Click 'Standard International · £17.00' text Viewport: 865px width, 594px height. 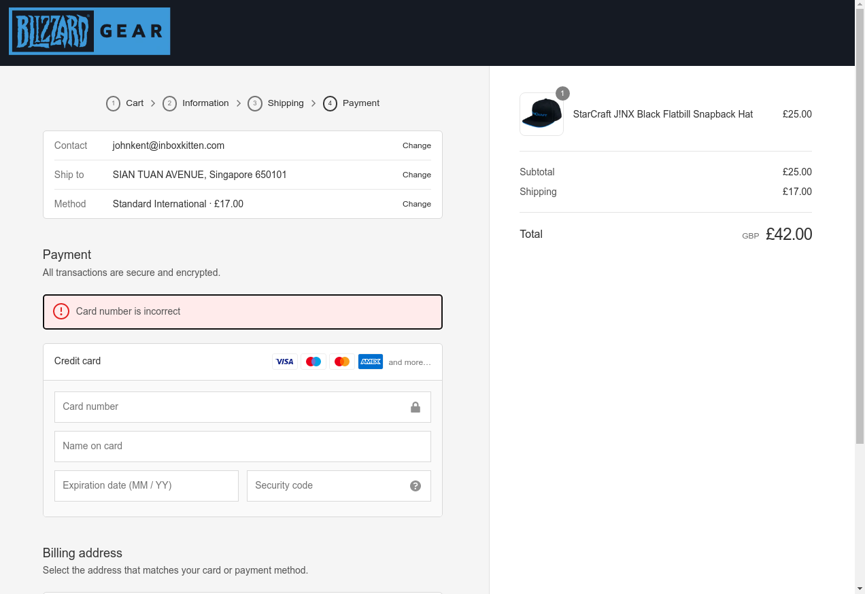(178, 204)
